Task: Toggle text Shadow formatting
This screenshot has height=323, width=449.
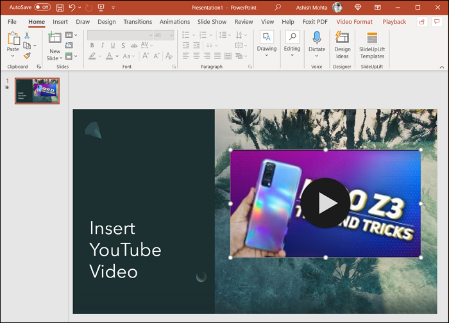Action: click(x=123, y=46)
